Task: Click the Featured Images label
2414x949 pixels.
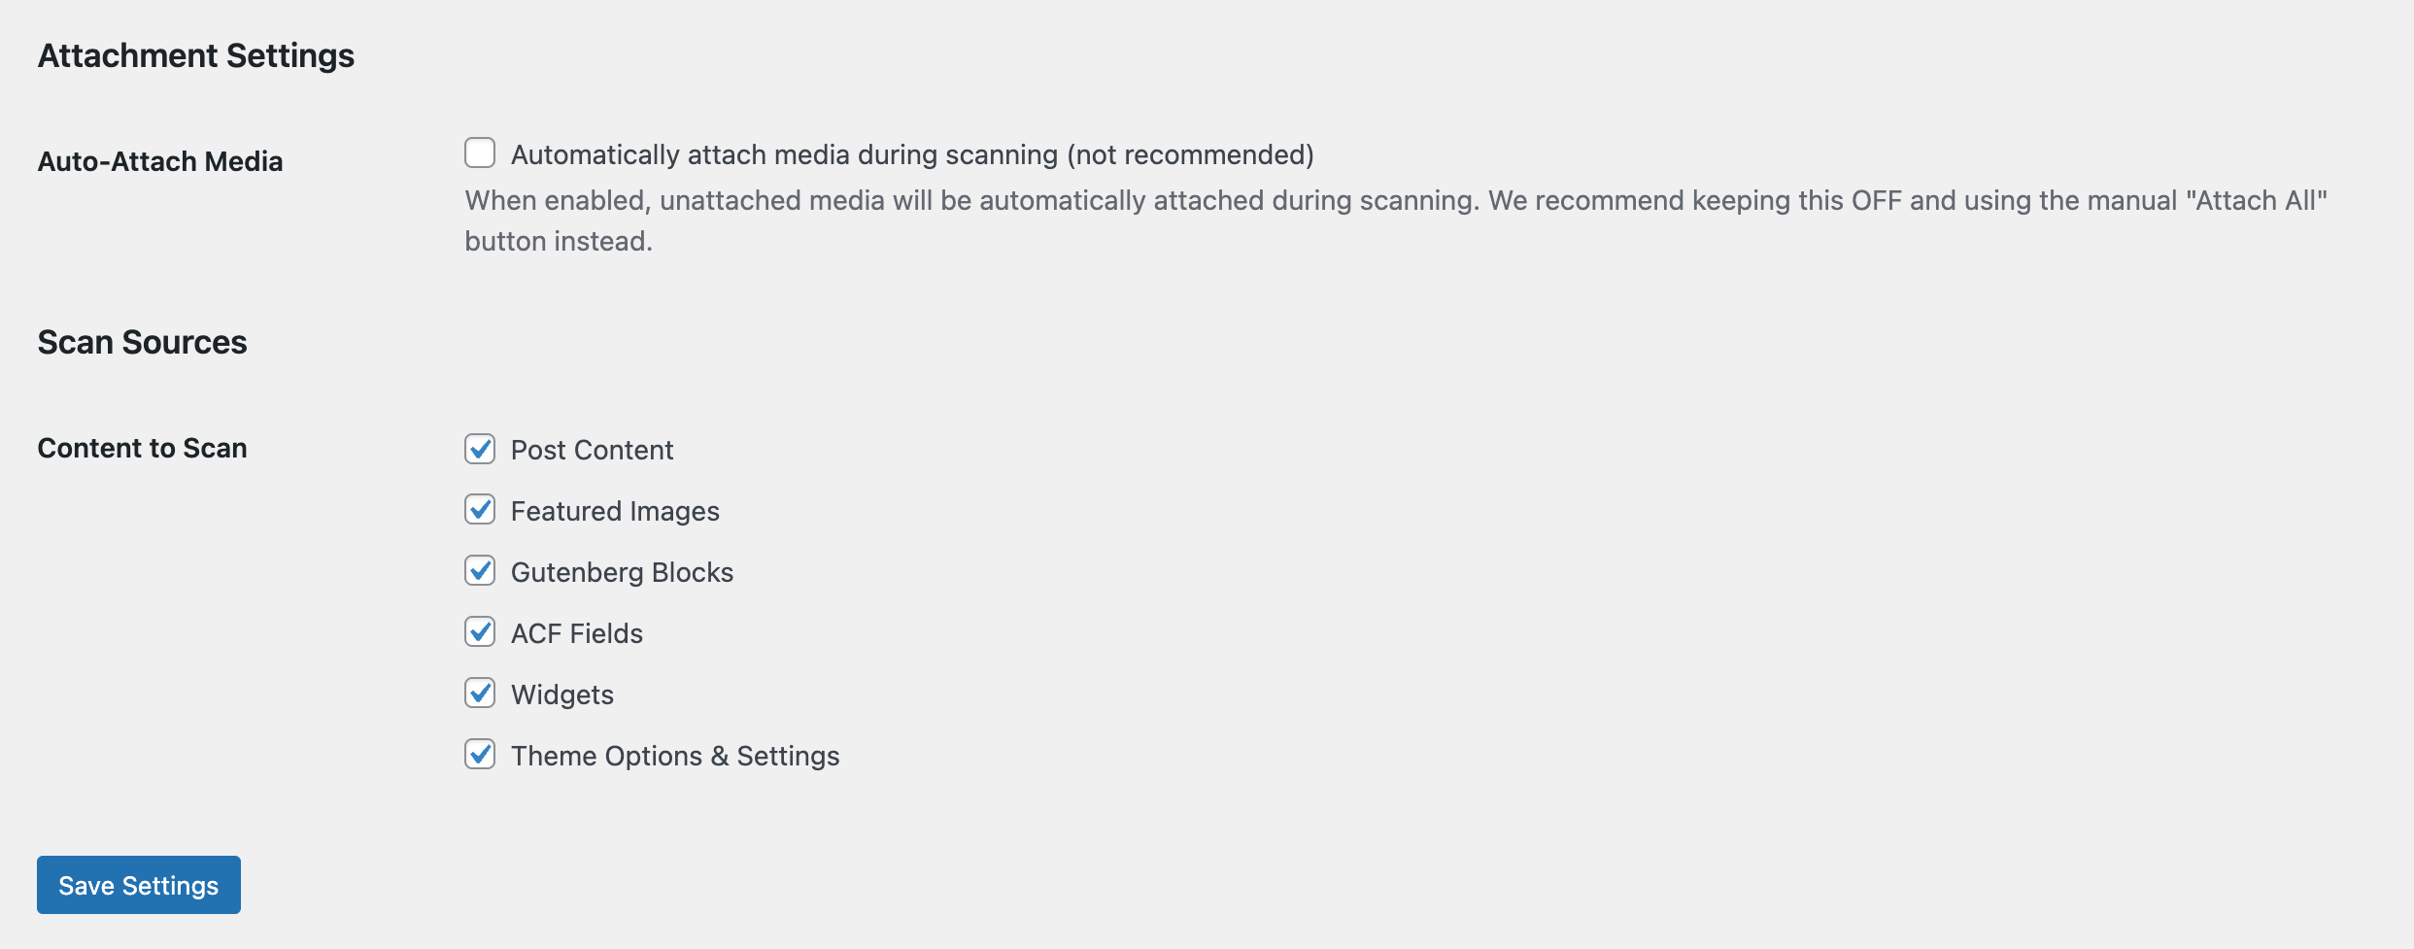Action: coord(615,511)
